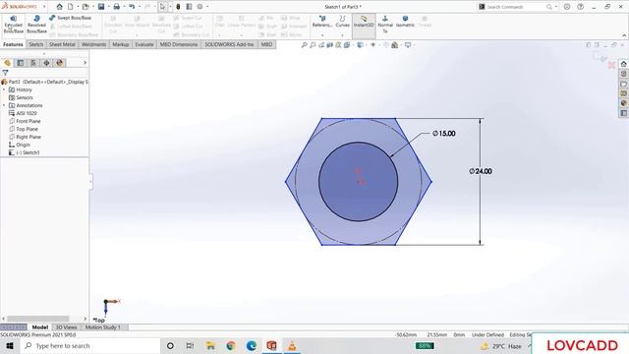Select Sketch1 in feature tree
629x354 pixels.
[x=25, y=152]
